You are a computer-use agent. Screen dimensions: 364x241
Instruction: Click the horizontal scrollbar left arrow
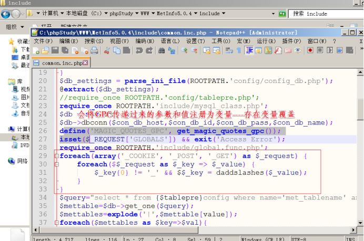point(36,230)
